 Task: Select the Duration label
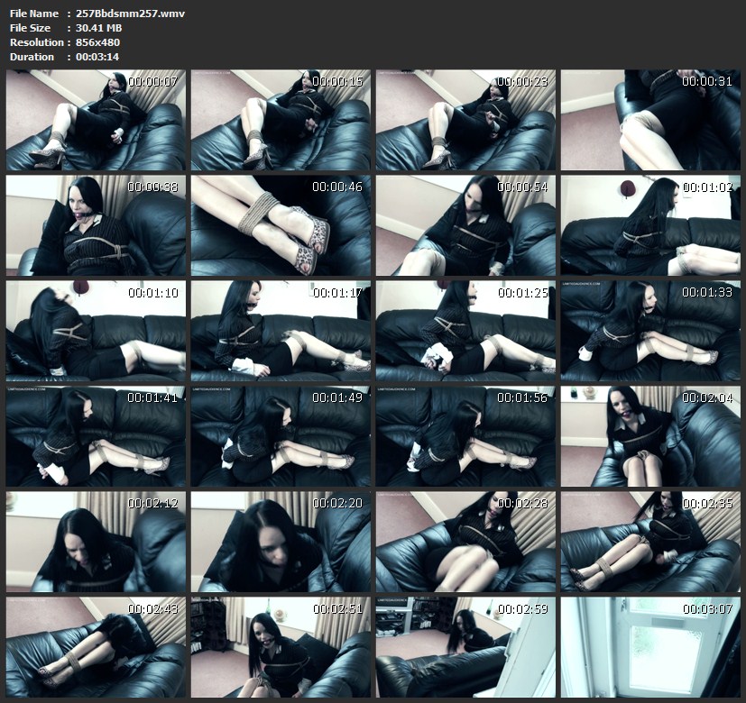tap(32, 57)
